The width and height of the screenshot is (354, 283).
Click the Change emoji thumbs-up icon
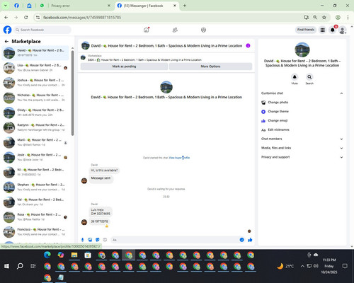(263, 121)
